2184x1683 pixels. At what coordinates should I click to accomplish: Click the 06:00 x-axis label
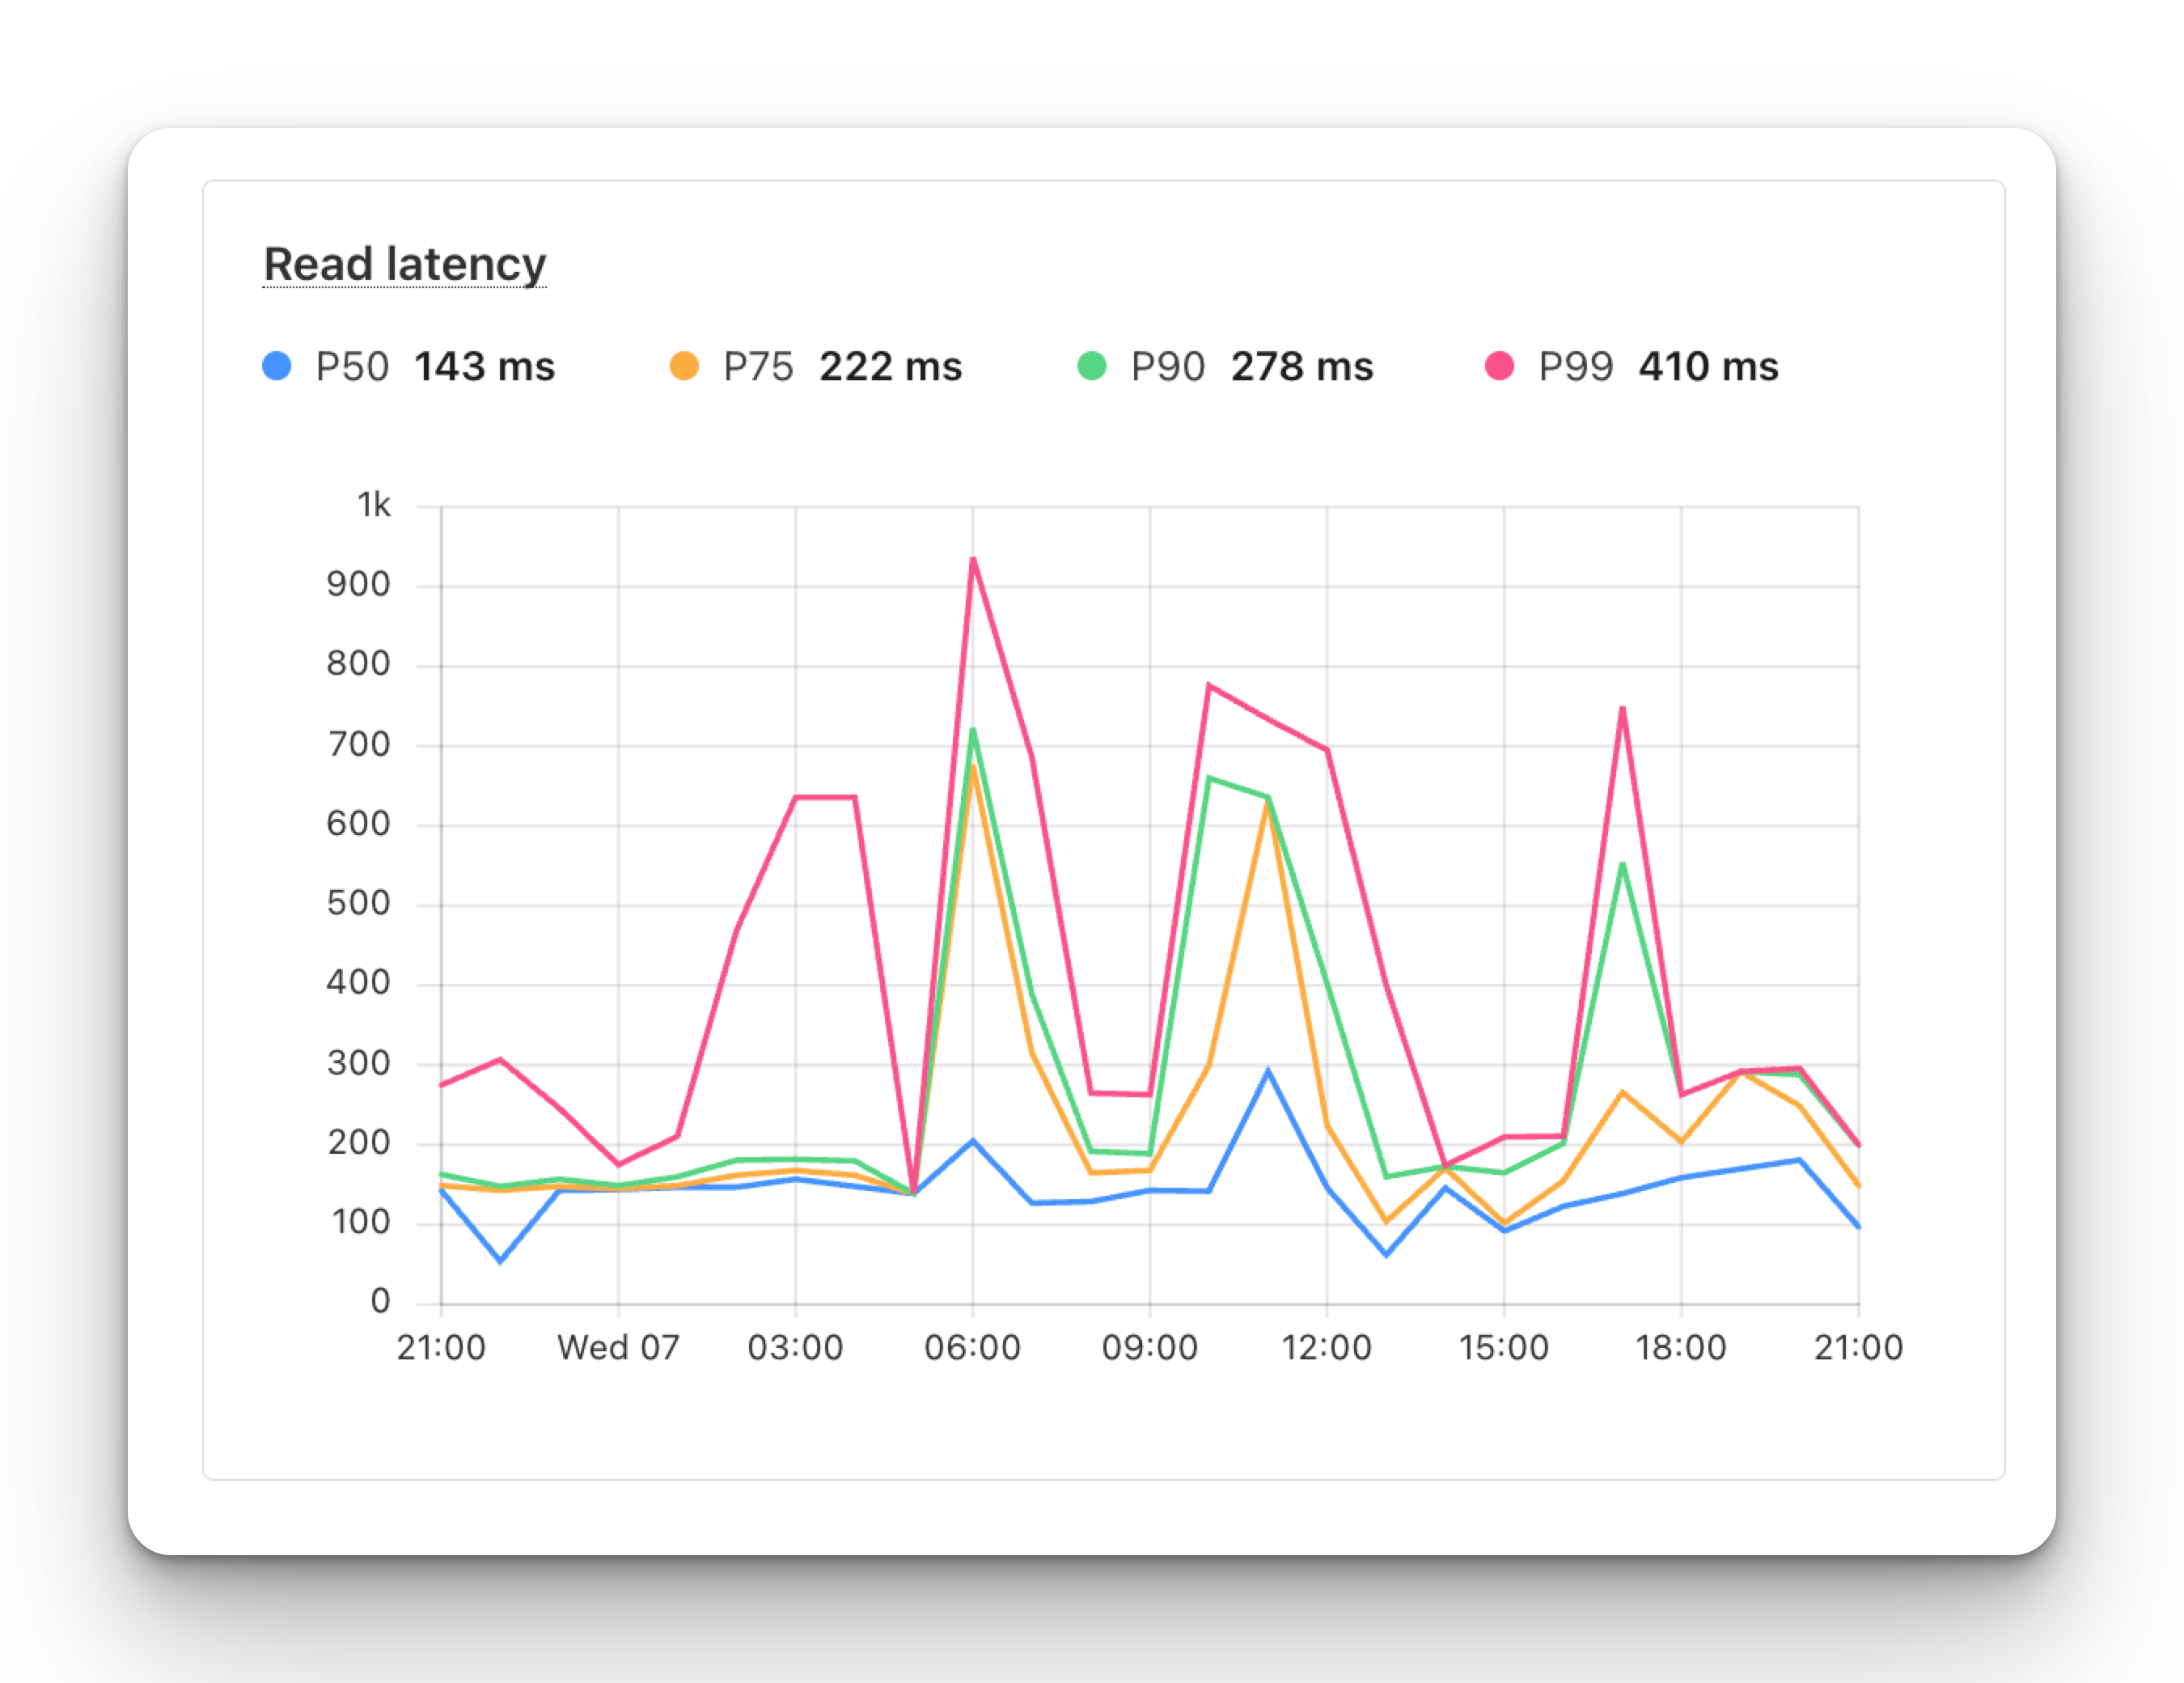click(x=972, y=1348)
